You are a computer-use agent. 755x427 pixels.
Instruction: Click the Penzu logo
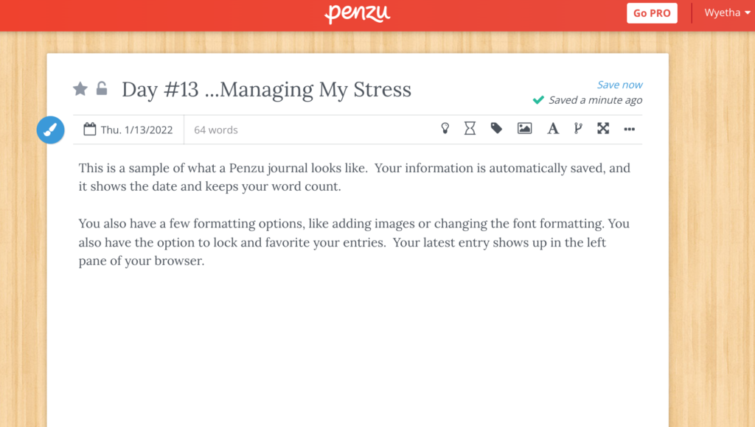(x=358, y=13)
